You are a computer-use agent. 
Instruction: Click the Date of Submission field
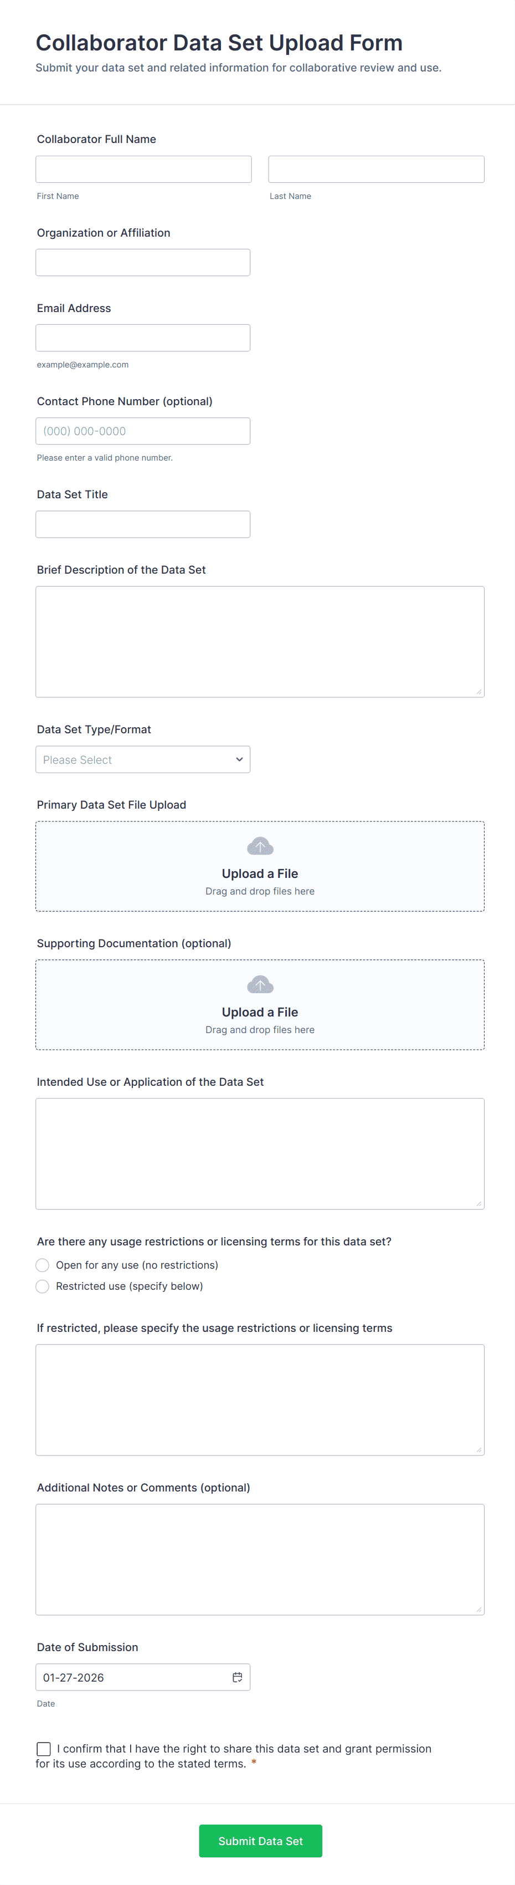pyautogui.click(x=132, y=1677)
